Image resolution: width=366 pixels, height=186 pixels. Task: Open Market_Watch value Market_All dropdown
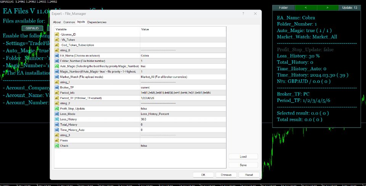183,77
